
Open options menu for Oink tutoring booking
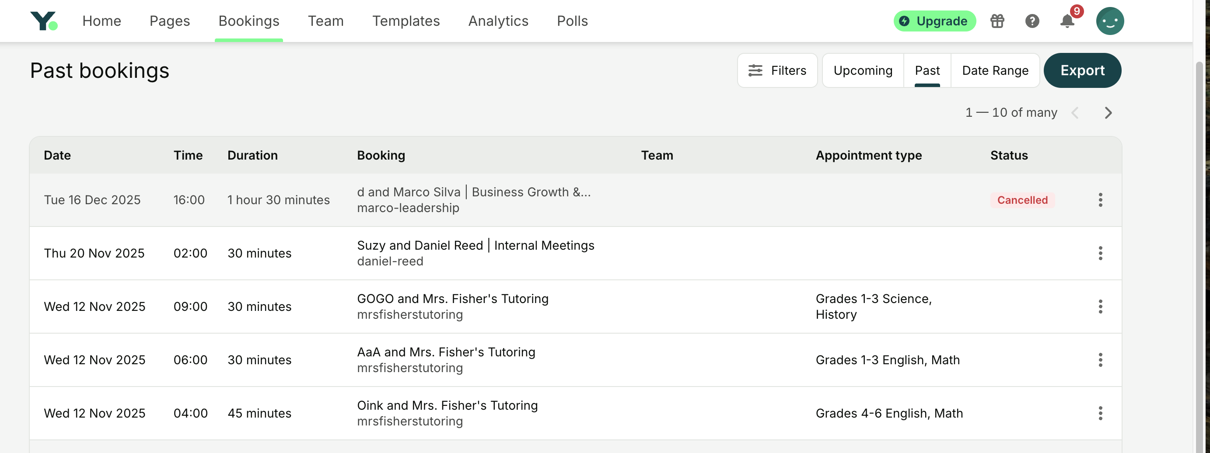[1100, 413]
